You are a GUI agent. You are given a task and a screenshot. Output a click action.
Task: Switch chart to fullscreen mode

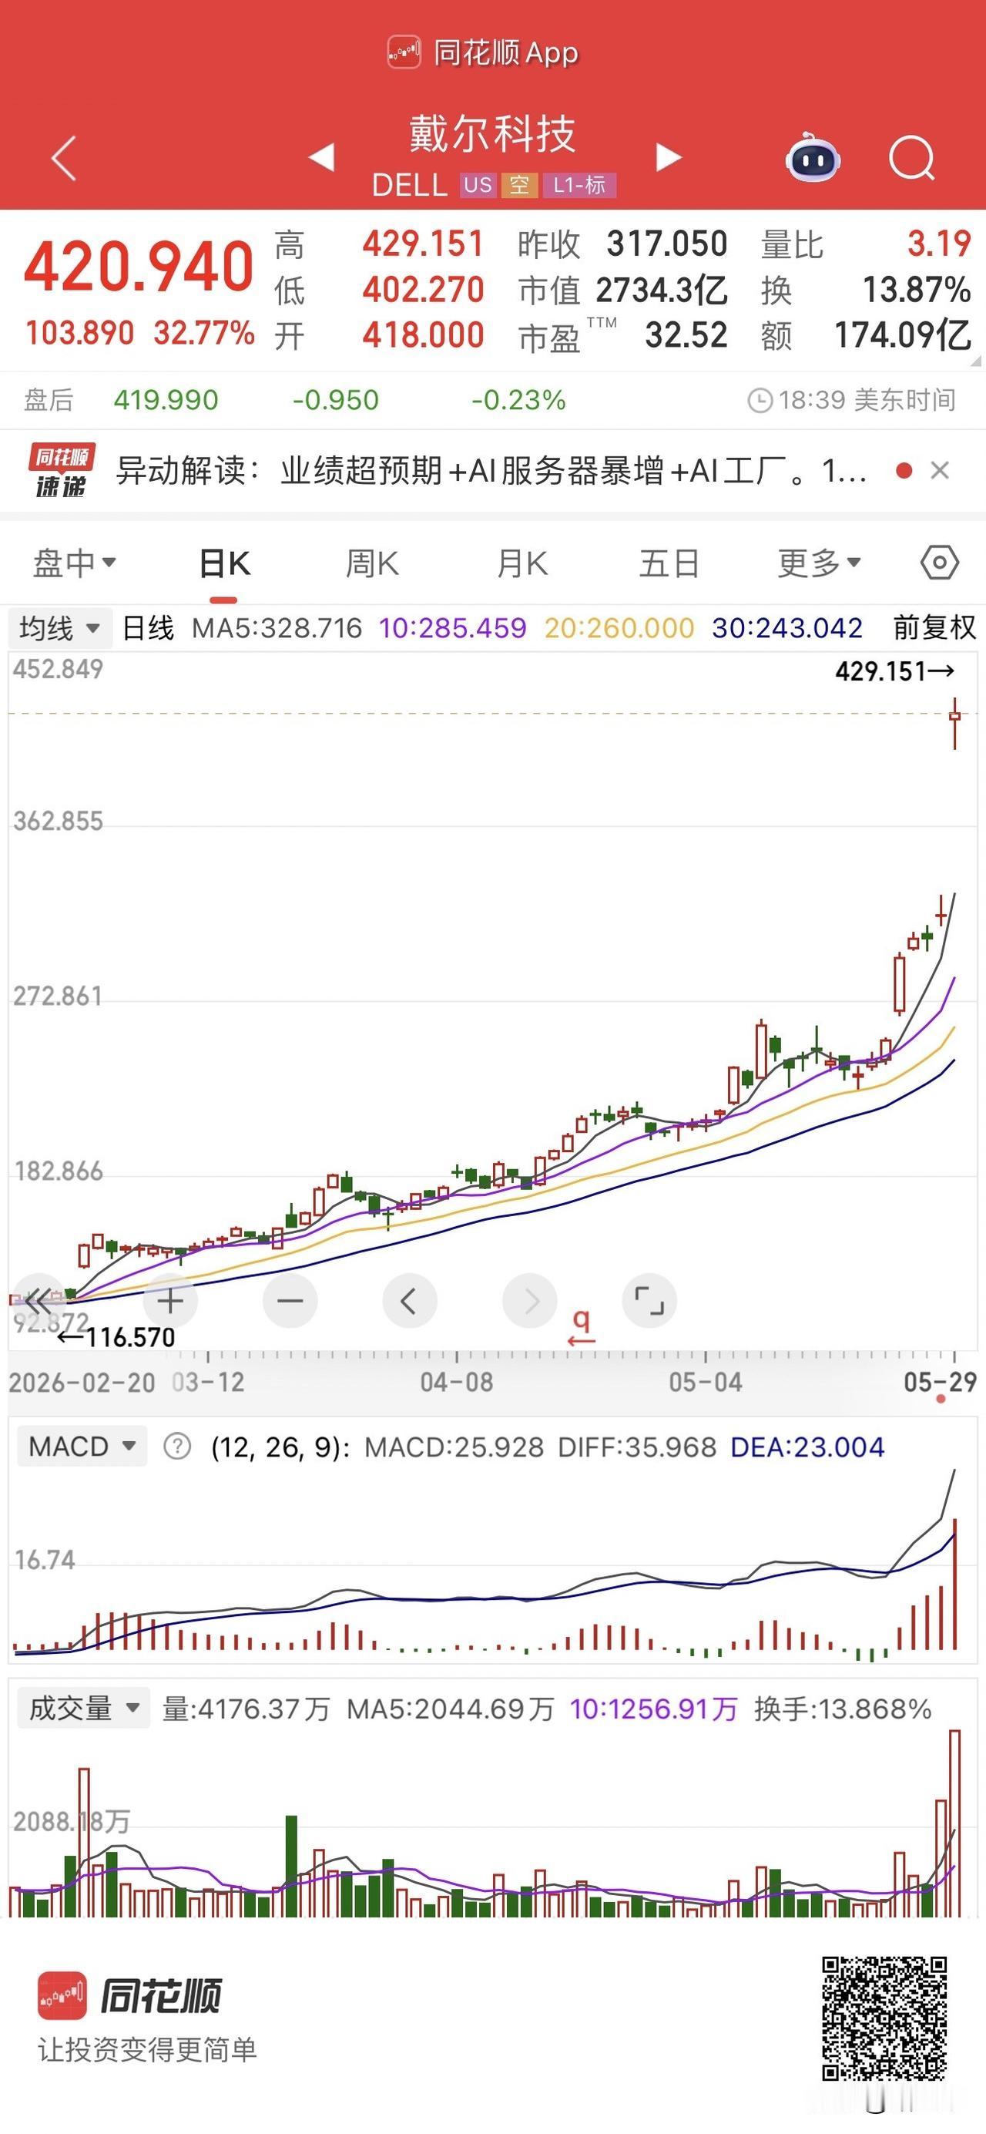click(649, 1301)
